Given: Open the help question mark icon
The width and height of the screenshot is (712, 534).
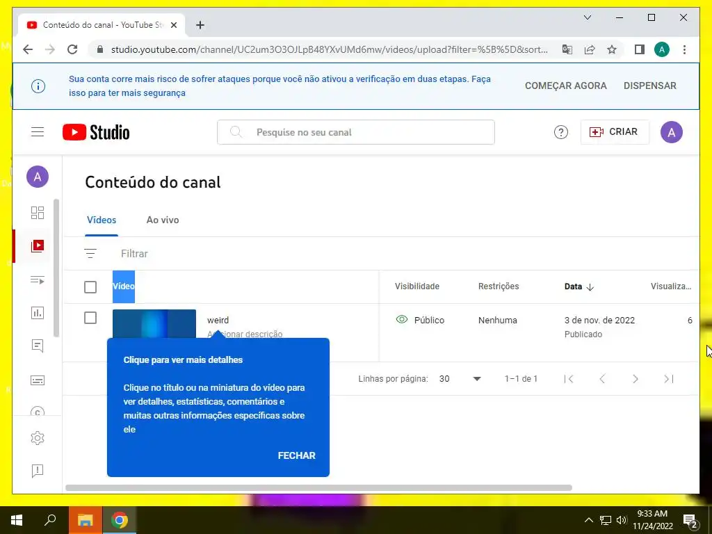Looking at the screenshot, I should 561,132.
